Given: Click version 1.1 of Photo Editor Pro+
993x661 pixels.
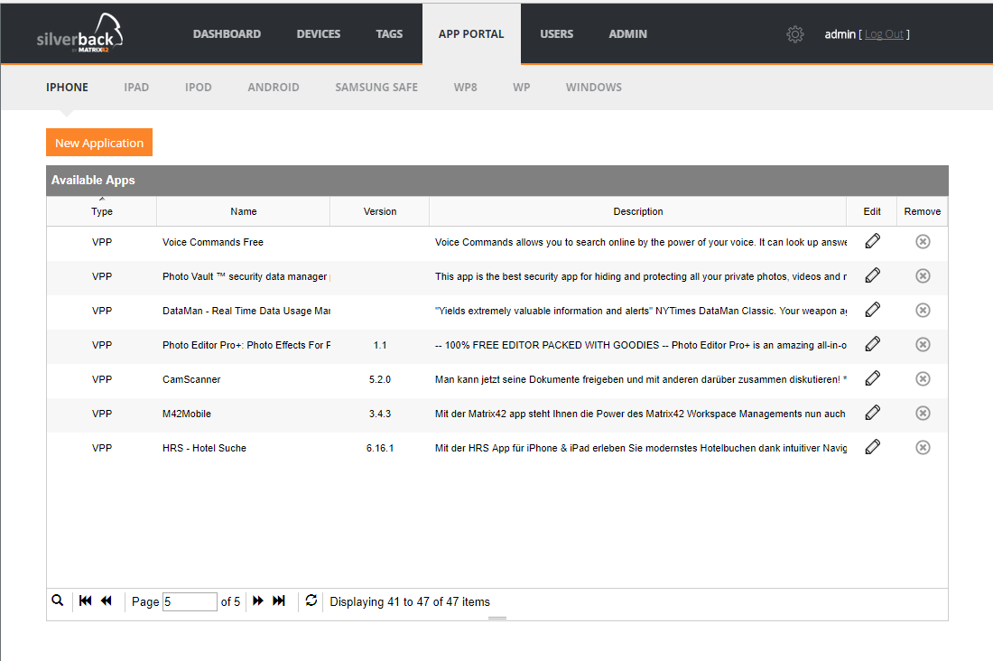Looking at the screenshot, I should 380,345.
